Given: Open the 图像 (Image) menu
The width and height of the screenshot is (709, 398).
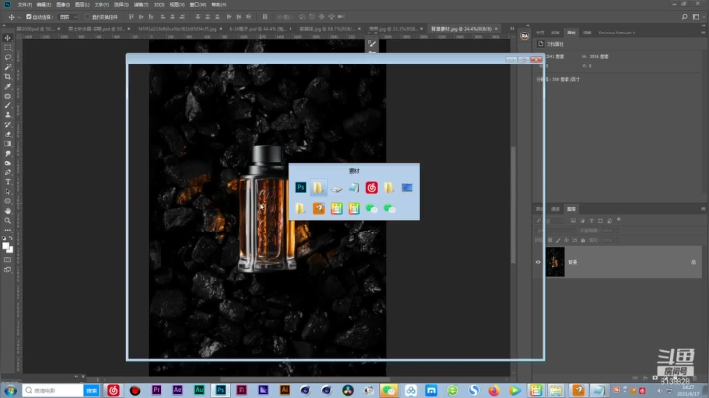Looking at the screenshot, I should pyautogui.click(x=63, y=5).
